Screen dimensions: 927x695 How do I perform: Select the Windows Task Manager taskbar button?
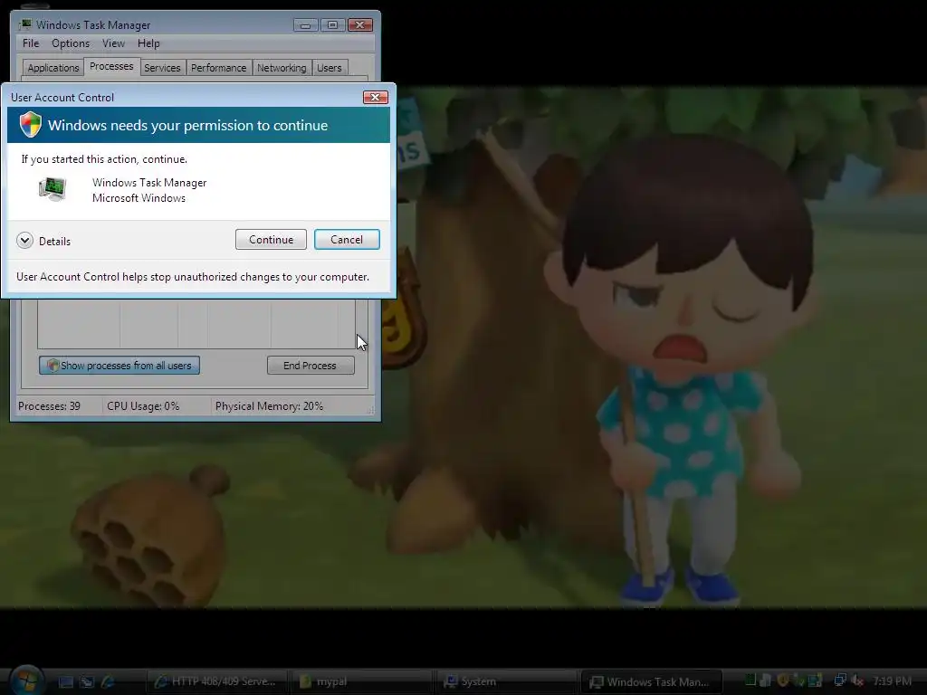[652, 681]
